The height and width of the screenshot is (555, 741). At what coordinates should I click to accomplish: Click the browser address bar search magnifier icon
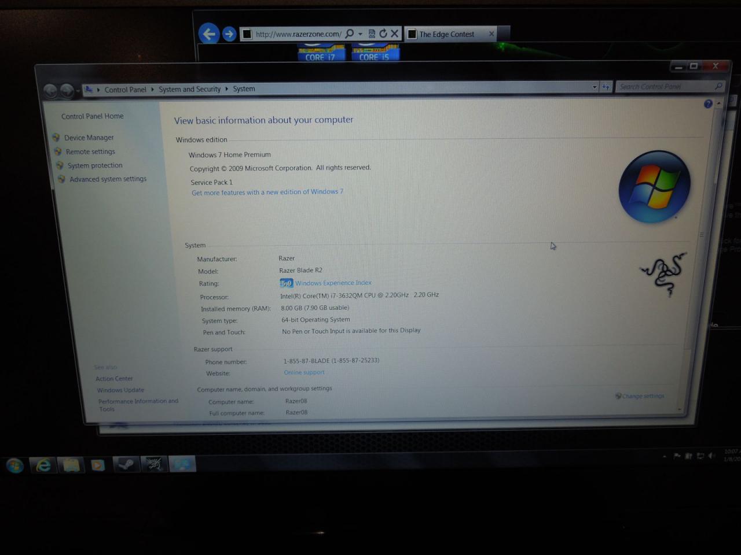pyautogui.click(x=350, y=34)
